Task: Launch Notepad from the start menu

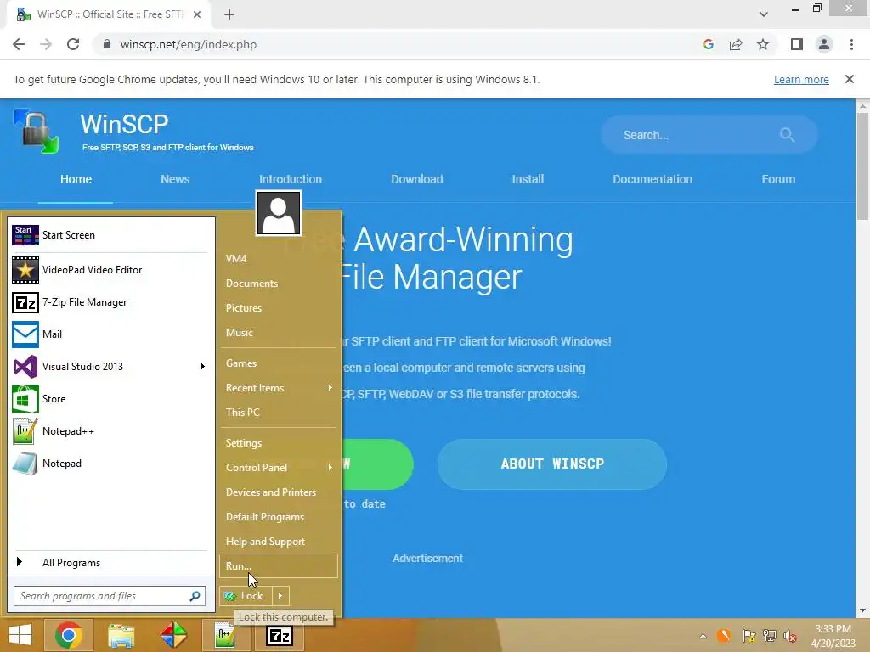Action: pyautogui.click(x=111, y=463)
